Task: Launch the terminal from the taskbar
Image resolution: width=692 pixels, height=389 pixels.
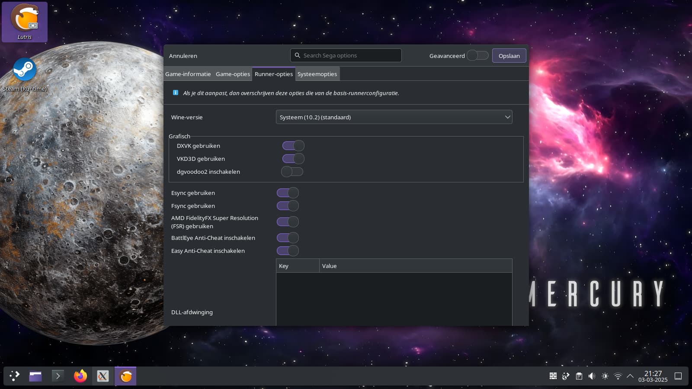Action: pos(58,376)
